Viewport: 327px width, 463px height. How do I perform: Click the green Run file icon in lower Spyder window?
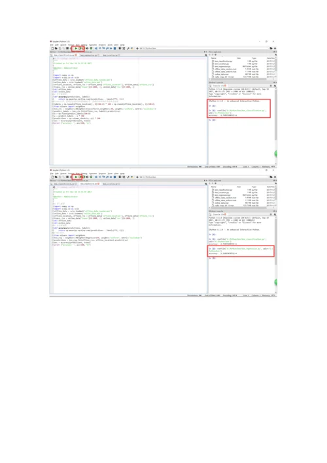tap(76, 177)
